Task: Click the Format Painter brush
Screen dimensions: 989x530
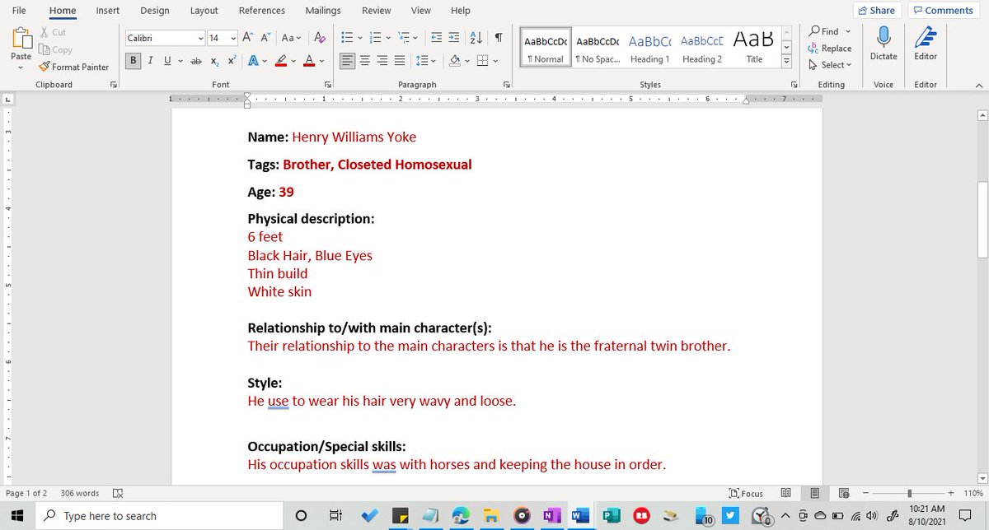Action: (x=74, y=67)
